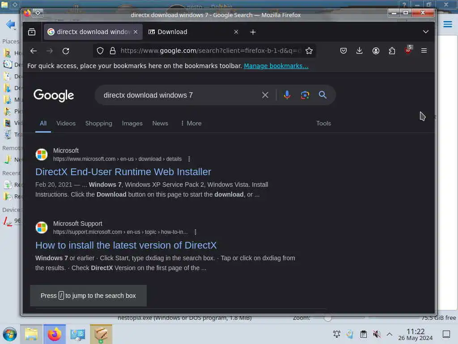Close the directx download Google tab
The image size is (458, 344).
tap(136, 32)
